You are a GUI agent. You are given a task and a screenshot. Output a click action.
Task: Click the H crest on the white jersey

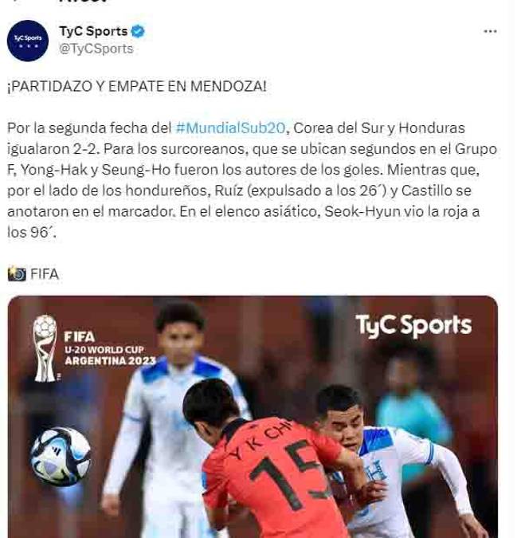click(x=375, y=471)
